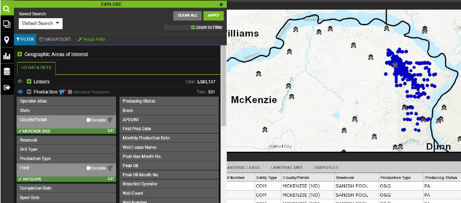
Task: Check the County/Parish Exclude checkbox
Action: (88, 120)
